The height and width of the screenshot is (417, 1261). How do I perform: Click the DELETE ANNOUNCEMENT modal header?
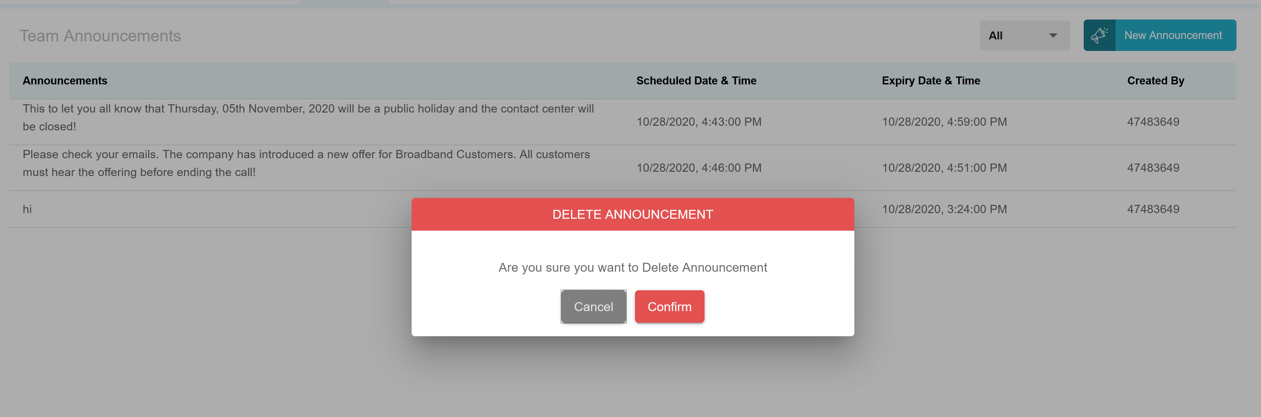coord(632,214)
